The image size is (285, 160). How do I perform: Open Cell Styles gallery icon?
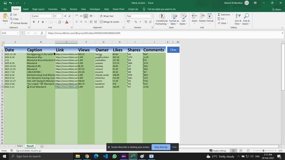click(183, 16)
